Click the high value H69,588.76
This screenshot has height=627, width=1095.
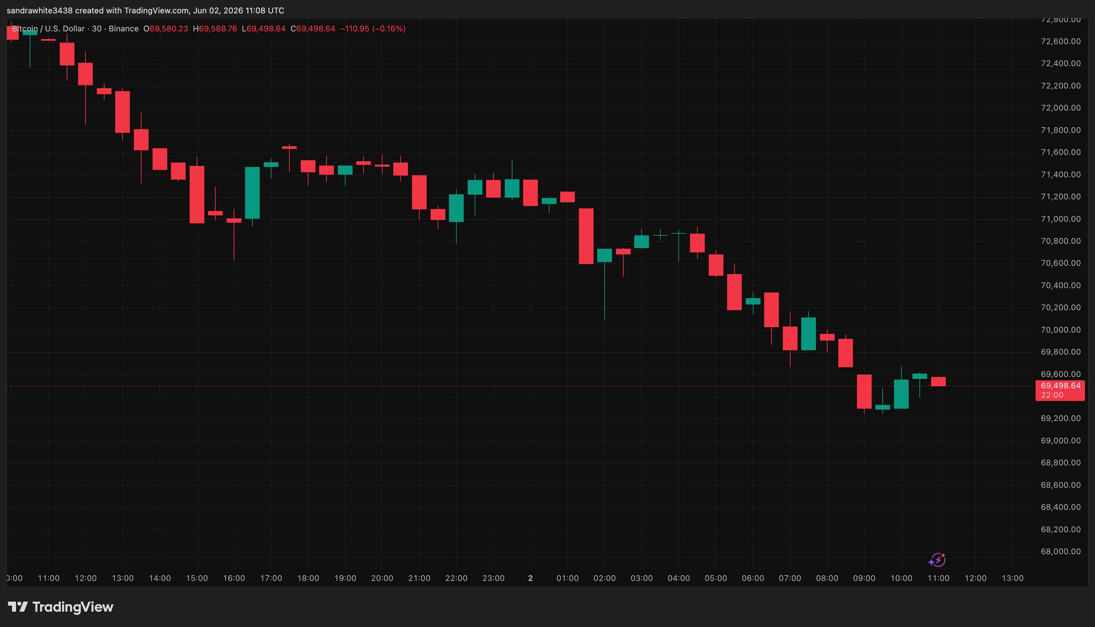(215, 29)
